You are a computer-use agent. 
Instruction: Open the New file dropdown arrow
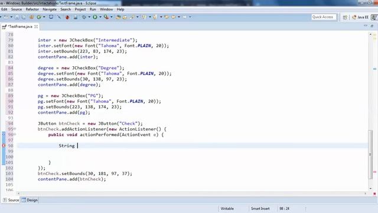pos(11,17)
